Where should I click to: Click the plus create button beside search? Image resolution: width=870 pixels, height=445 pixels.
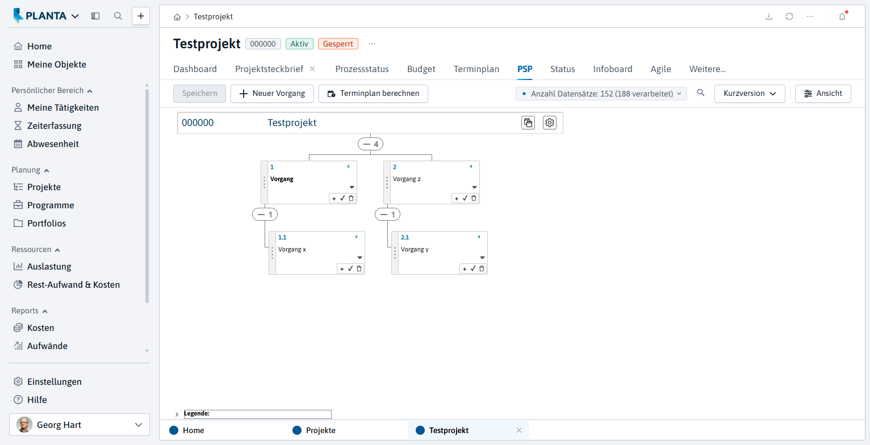coord(141,16)
